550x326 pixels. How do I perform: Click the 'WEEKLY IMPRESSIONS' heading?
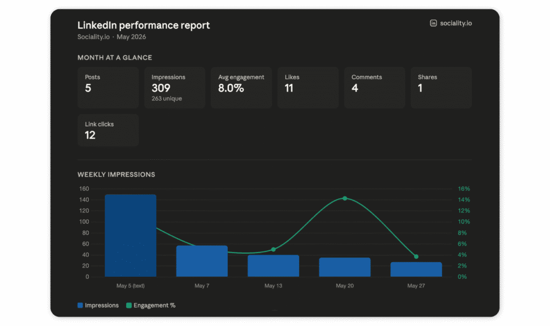(116, 174)
